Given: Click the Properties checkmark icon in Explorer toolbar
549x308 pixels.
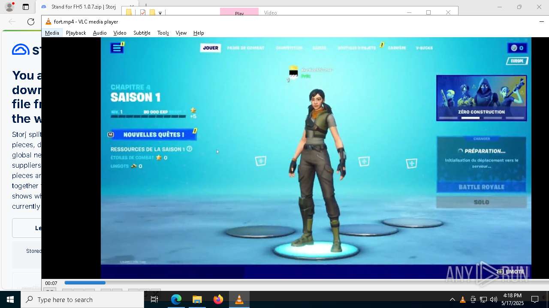Looking at the screenshot, I should tap(143, 13).
